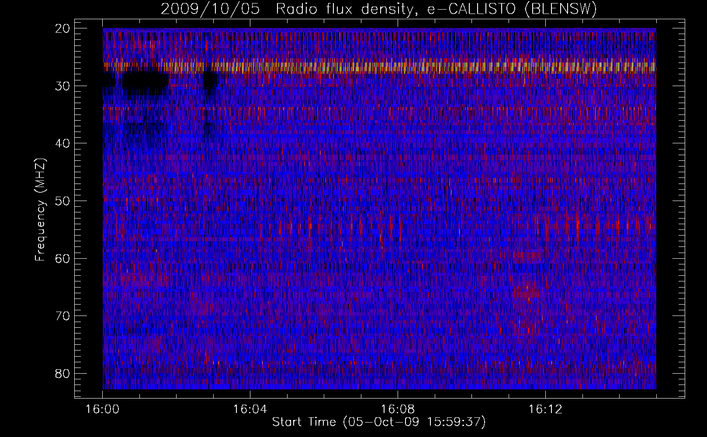Click the 40 frequency tick label

pyautogui.click(x=63, y=143)
